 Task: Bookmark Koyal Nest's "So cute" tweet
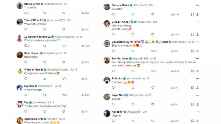click(192, 104)
